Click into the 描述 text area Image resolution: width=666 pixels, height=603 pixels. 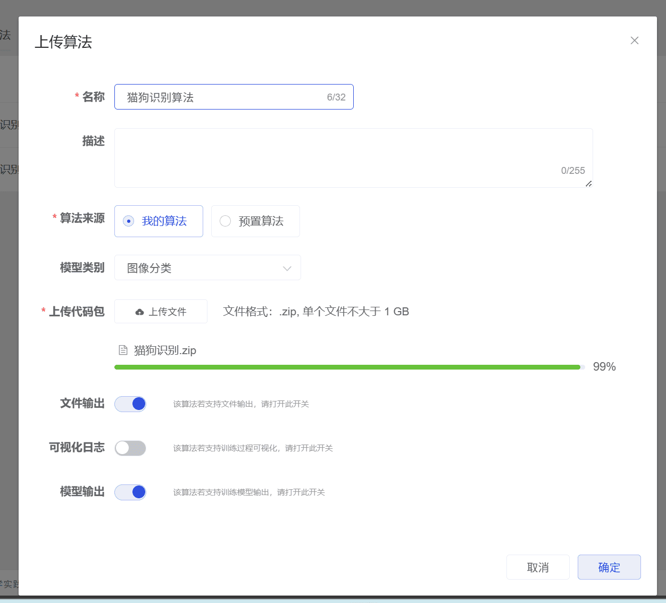pos(340,154)
